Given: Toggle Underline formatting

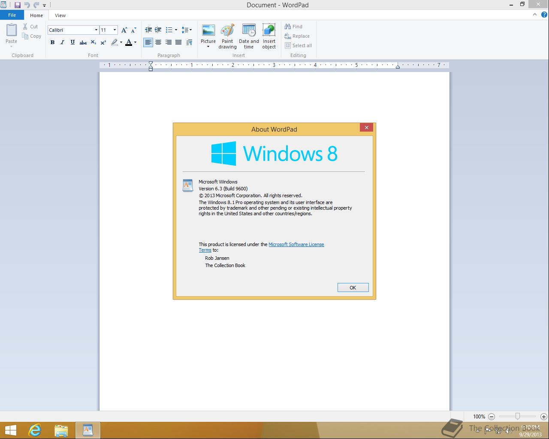Looking at the screenshot, I should 72,42.
